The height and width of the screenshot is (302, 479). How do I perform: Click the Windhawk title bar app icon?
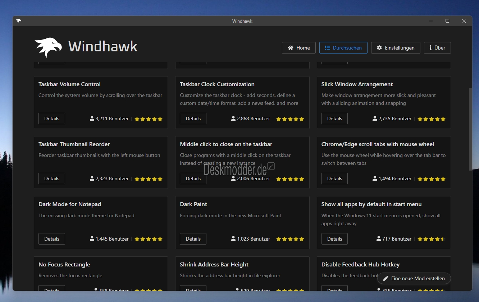19,21
